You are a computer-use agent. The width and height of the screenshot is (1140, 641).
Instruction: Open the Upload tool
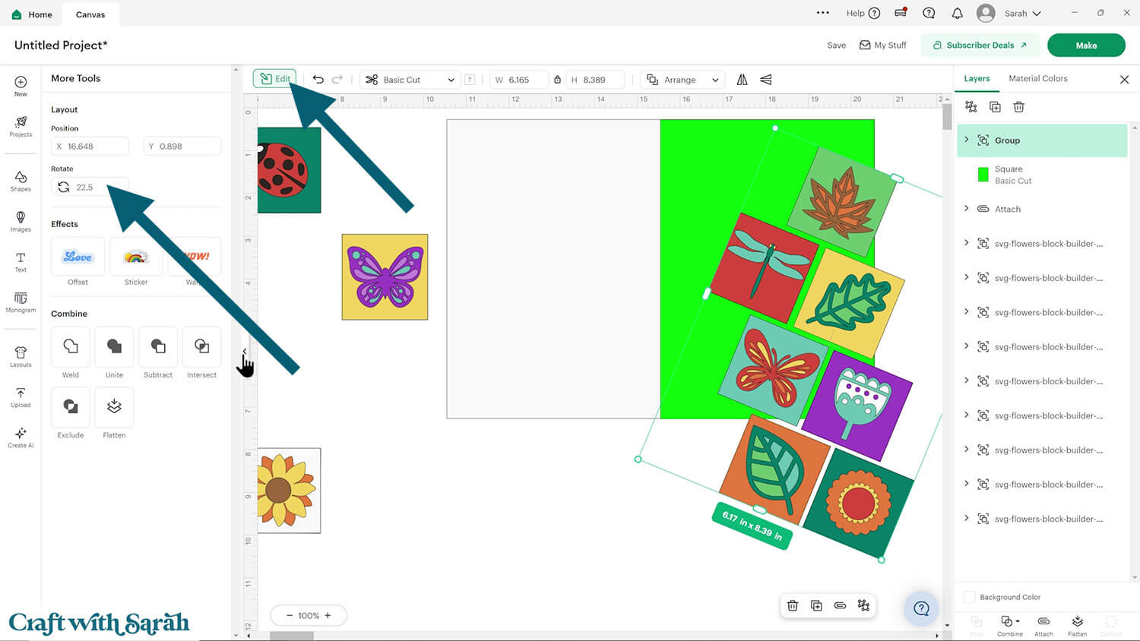coord(21,397)
